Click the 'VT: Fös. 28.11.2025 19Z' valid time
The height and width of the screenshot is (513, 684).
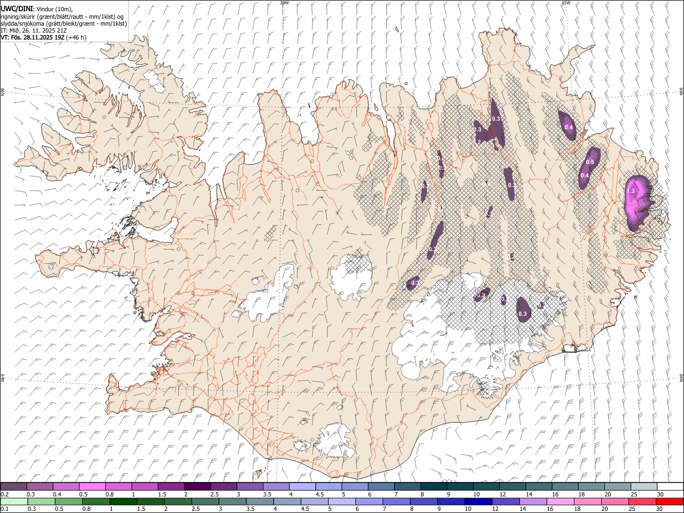[x=32, y=37]
